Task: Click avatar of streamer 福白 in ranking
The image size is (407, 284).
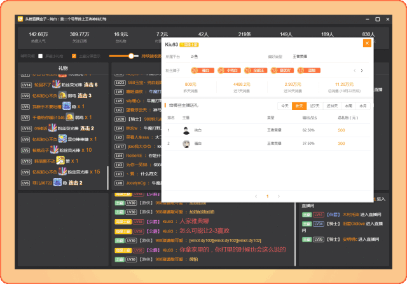Action: (x=186, y=144)
